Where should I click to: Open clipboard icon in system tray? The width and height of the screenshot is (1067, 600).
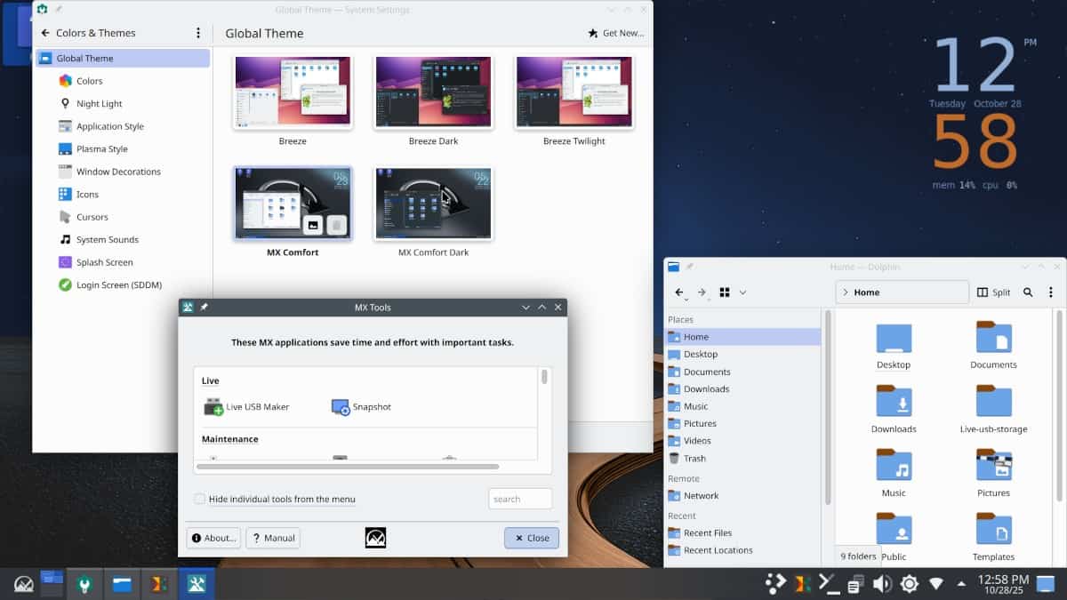tap(854, 584)
